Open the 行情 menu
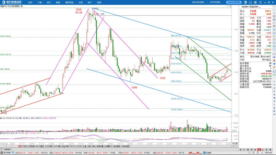This screenshot has height=155, width=276. point(39,2)
